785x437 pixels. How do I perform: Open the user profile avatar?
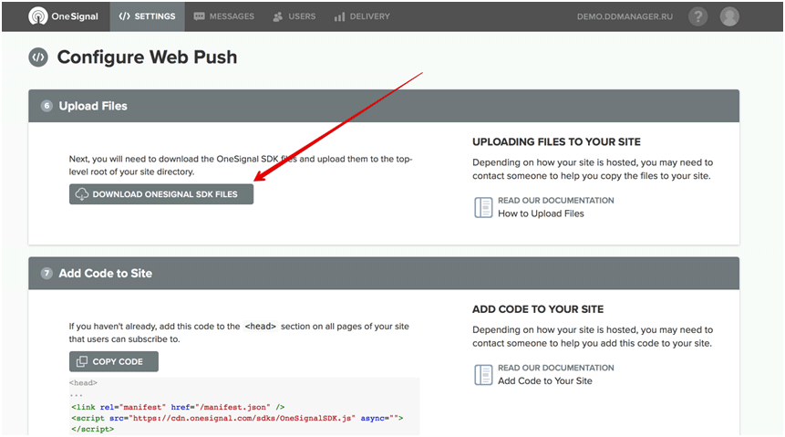point(728,16)
